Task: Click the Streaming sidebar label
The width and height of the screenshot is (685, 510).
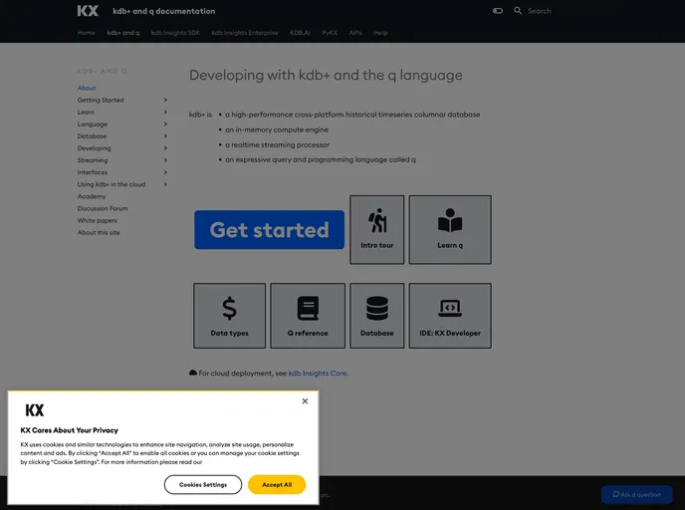Action: pyautogui.click(x=93, y=160)
